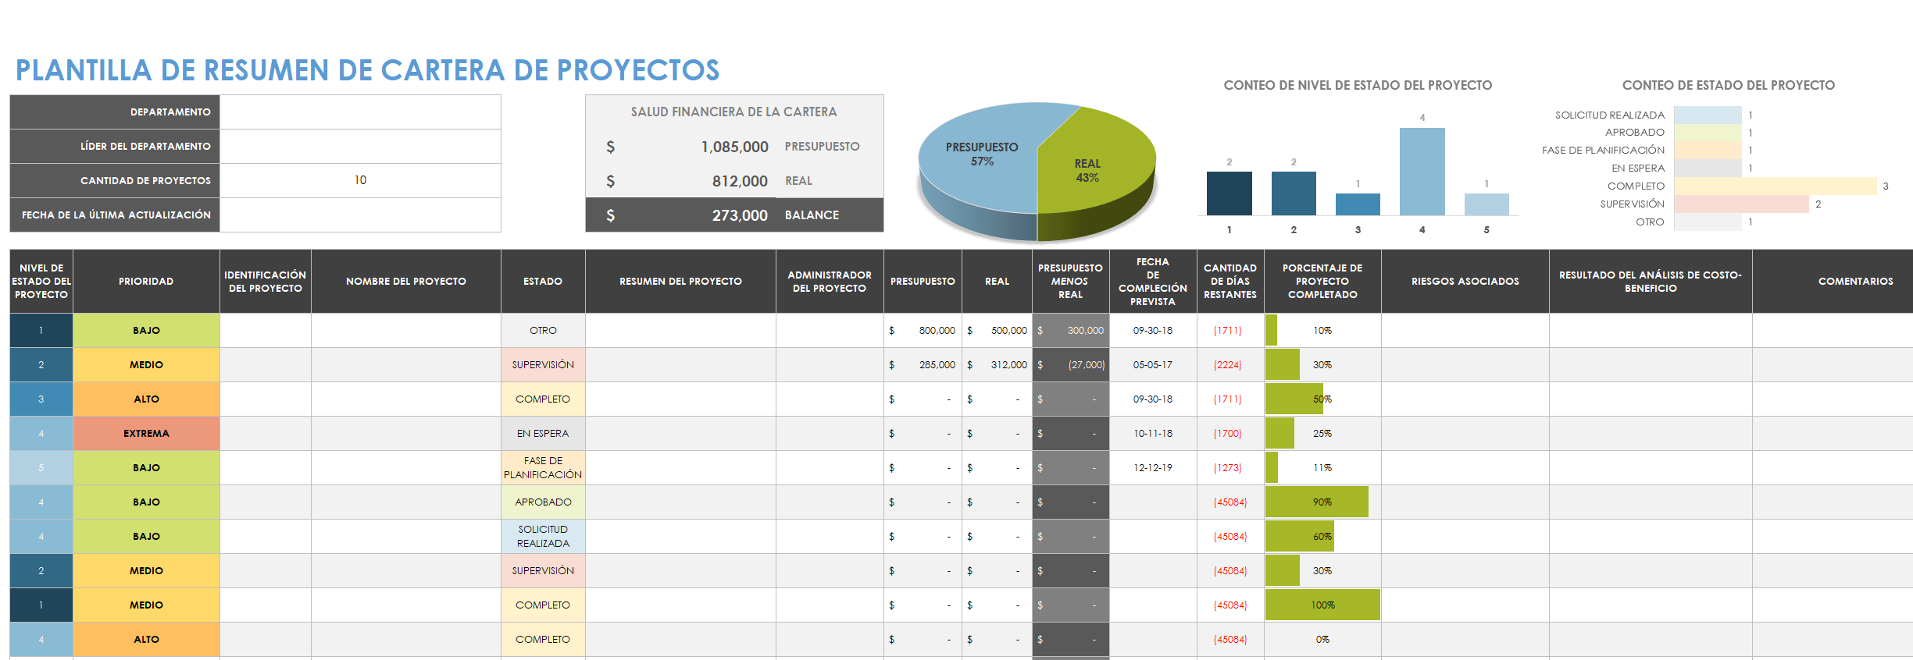Click the FASE DE PLANIFICACIÓN status cell
Screen dimensions: 1913x660
coord(543,468)
